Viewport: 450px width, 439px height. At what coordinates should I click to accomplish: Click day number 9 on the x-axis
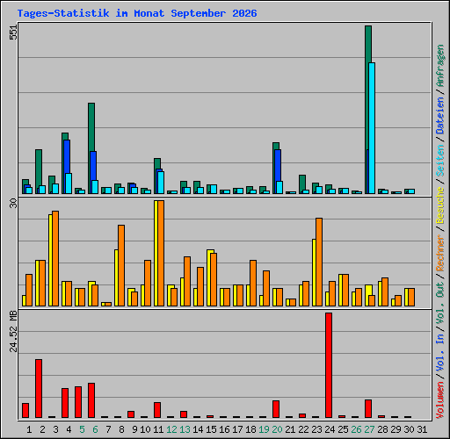(134, 429)
